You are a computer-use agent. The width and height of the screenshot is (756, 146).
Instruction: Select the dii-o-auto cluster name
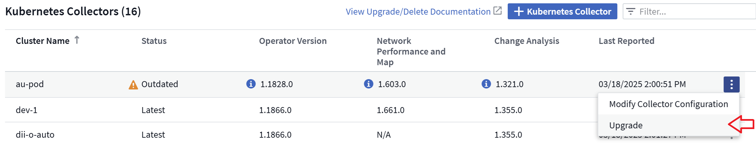coord(35,135)
